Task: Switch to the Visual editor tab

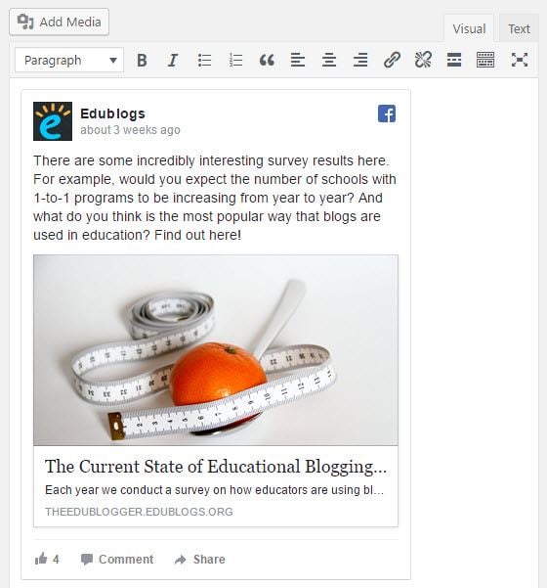Action: tap(469, 28)
